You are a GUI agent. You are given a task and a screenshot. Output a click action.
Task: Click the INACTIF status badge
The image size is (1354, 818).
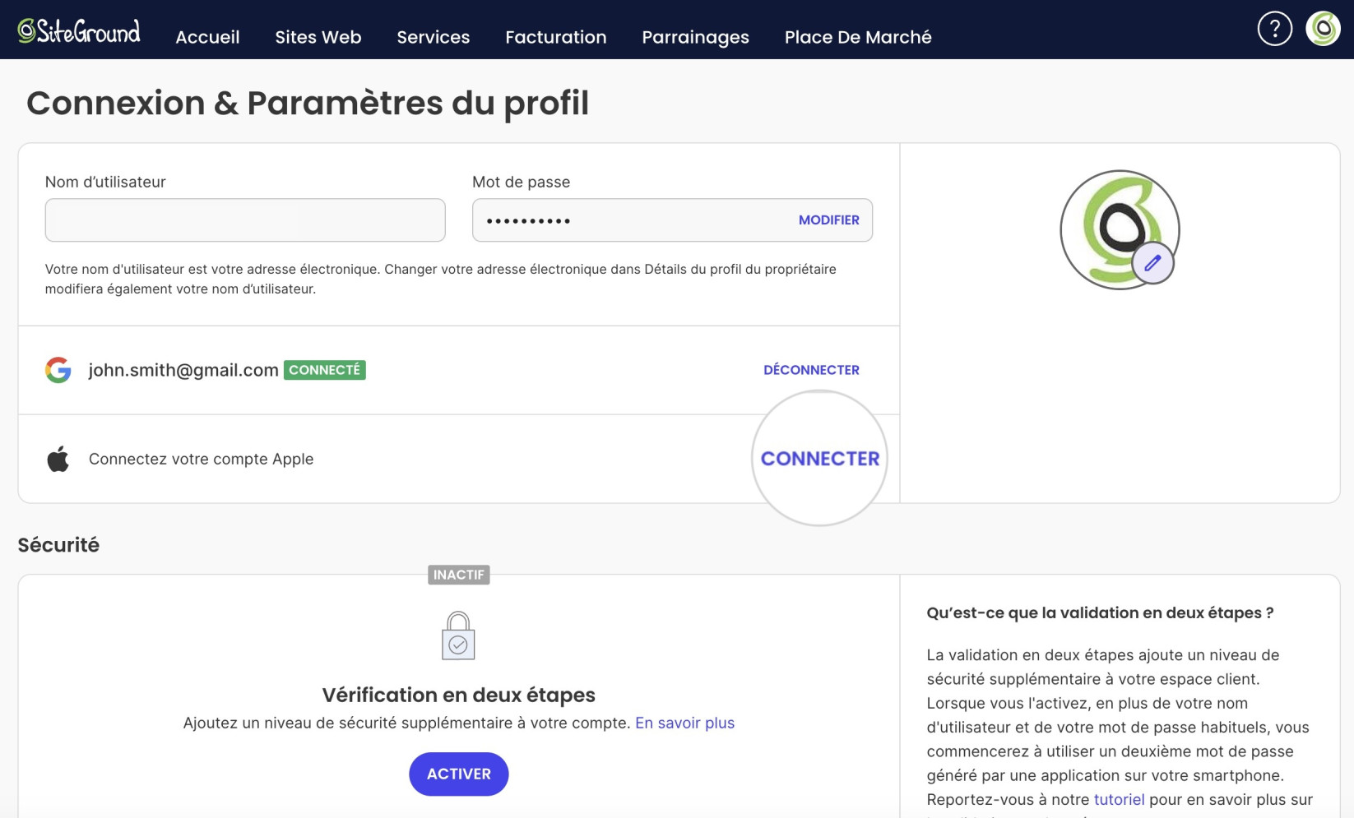[459, 575]
